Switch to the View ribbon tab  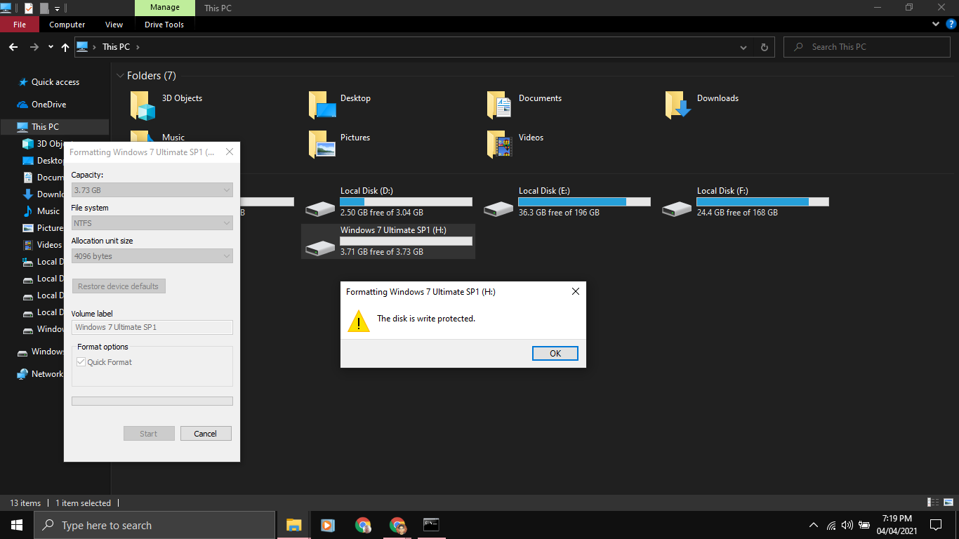click(114, 24)
